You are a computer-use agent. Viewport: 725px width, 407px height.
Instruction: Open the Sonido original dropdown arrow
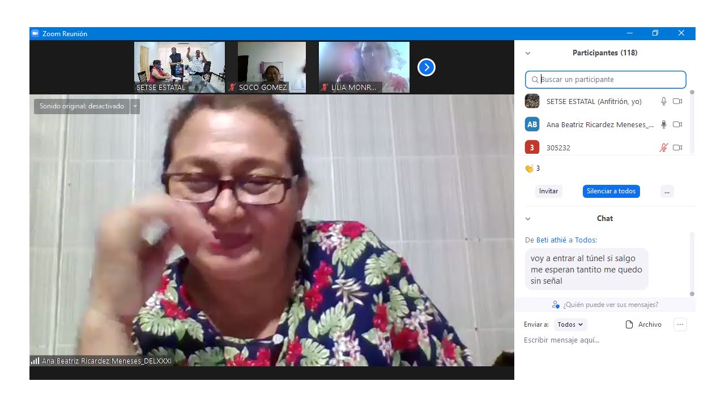(135, 106)
